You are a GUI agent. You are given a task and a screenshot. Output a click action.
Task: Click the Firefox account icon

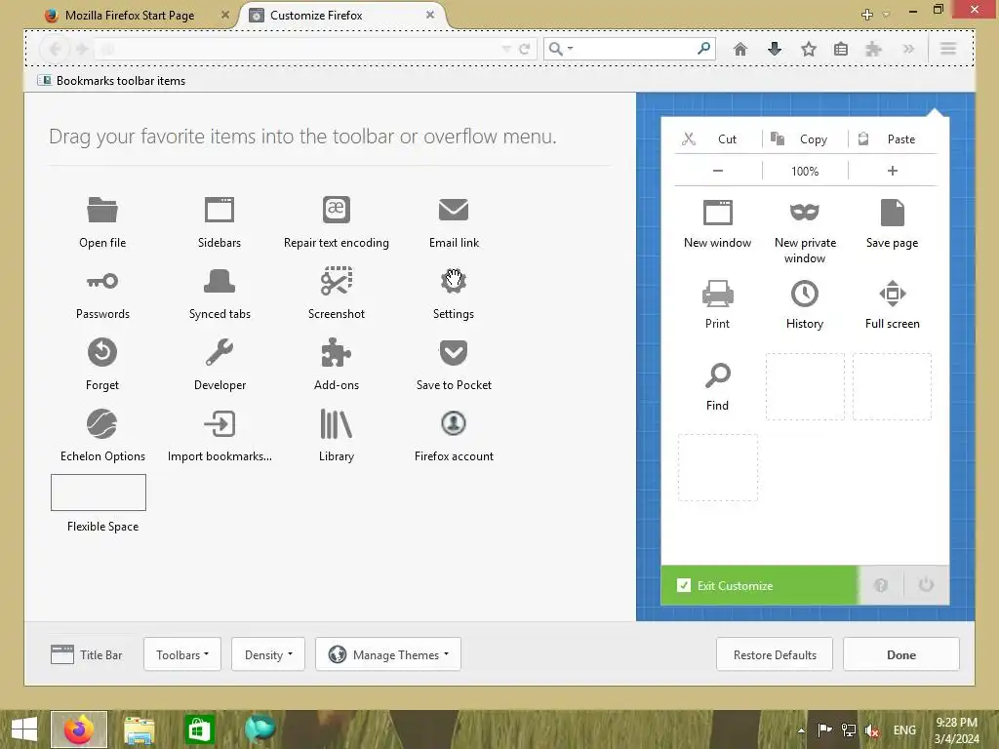point(454,423)
